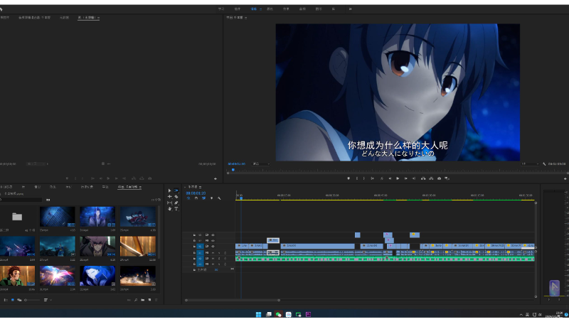569x322 pixels.
Task: Toggle linked selection in timeline
Action: pyautogui.click(x=203, y=198)
